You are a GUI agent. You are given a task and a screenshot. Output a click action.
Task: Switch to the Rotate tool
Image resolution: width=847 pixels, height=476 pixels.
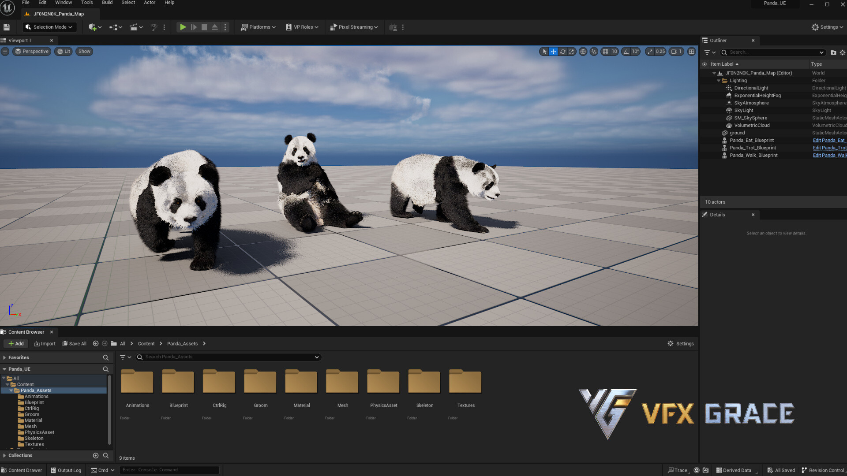coord(563,51)
